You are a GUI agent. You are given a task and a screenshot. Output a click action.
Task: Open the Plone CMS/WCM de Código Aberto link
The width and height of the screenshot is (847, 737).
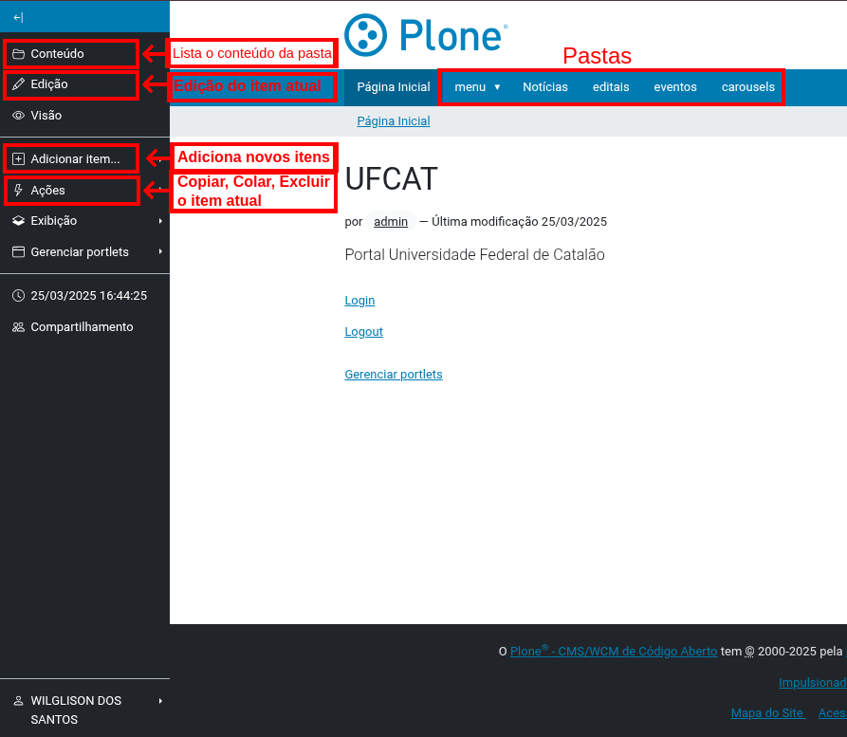pyautogui.click(x=614, y=651)
